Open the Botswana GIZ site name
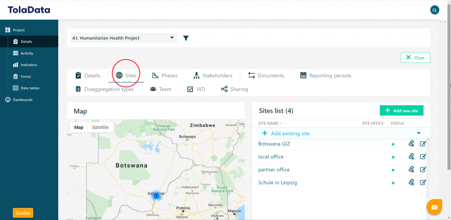Screen dimensions: 451x220 pos(274,144)
